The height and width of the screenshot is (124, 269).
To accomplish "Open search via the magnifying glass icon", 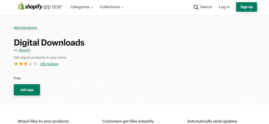I will (x=196, y=7).
